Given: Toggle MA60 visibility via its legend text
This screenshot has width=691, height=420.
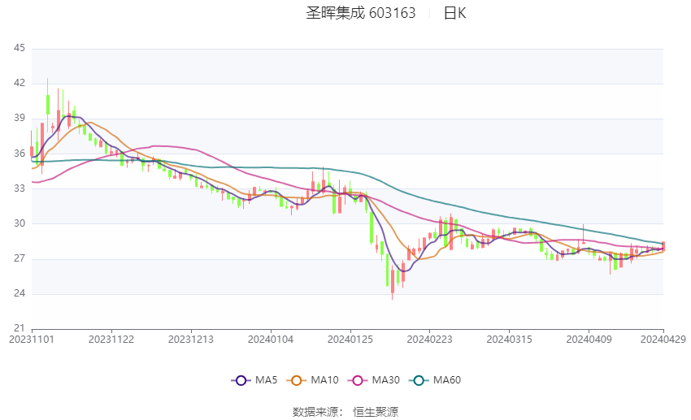Looking at the screenshot, I should point(447,380).
